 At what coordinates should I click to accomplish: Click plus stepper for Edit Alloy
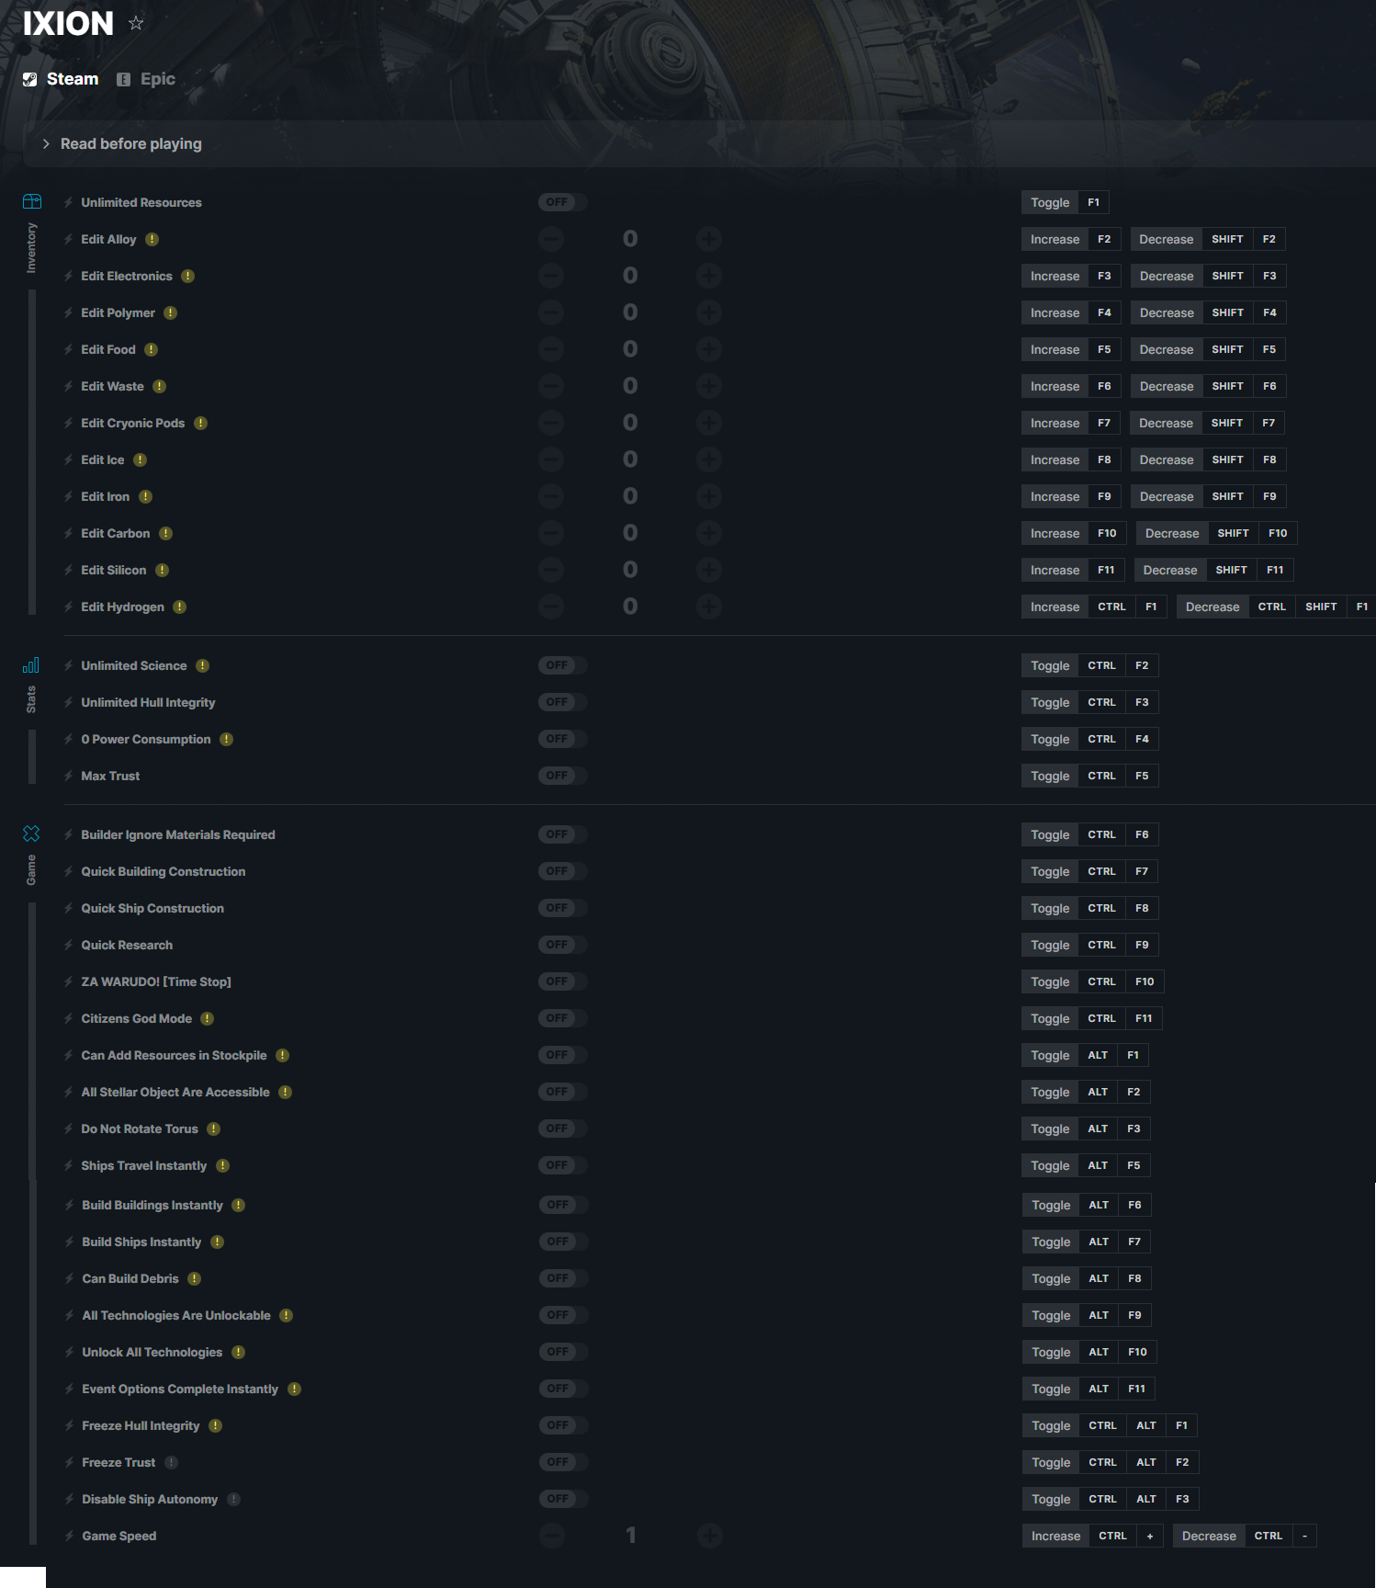(x=708, y=239)
